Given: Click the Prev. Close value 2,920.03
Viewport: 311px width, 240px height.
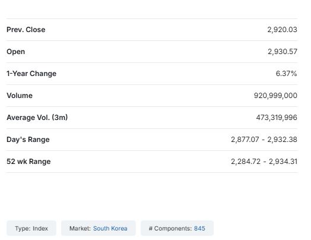Looking at the screenshot, I should [282, 30].
